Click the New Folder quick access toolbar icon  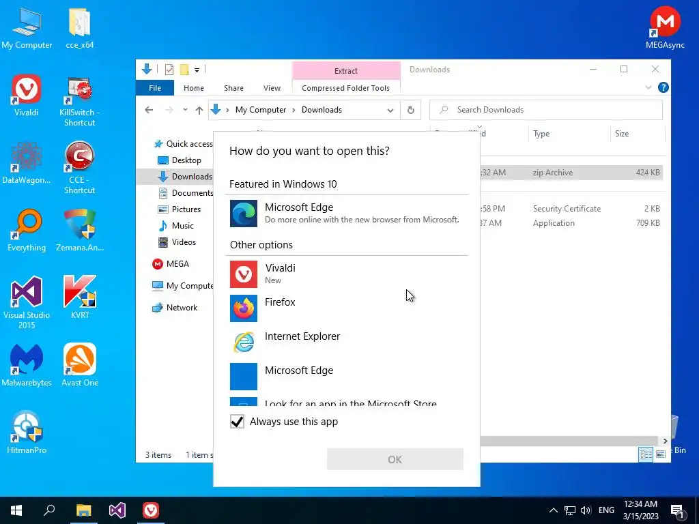point(184,70)
